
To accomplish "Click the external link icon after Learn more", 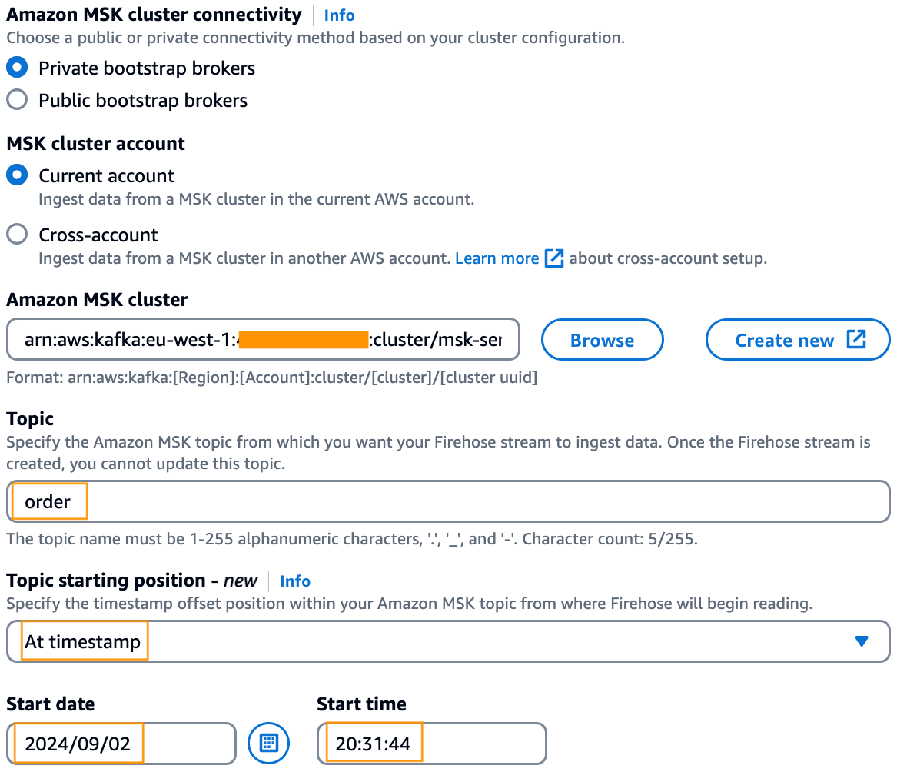I will coord(553,258).
